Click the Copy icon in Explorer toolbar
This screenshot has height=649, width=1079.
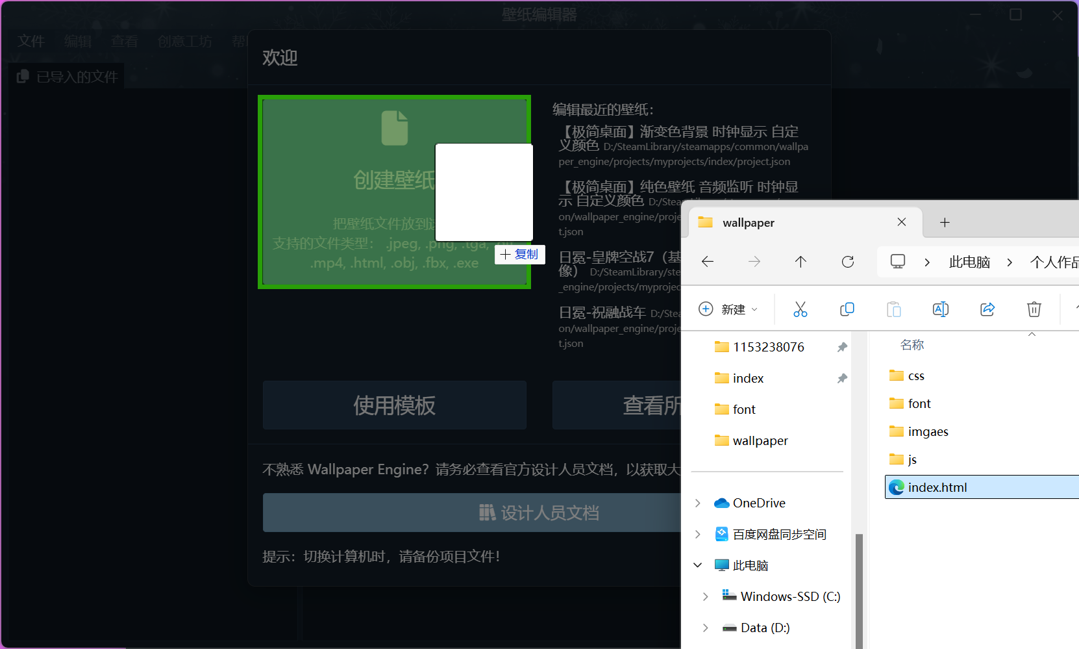[x=847, y=309]
